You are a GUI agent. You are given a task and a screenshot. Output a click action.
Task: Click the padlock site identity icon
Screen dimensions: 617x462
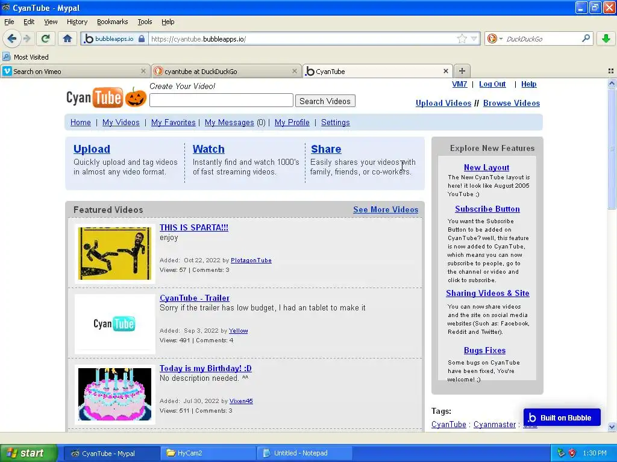pyautogui.click(x=142, y=38)
